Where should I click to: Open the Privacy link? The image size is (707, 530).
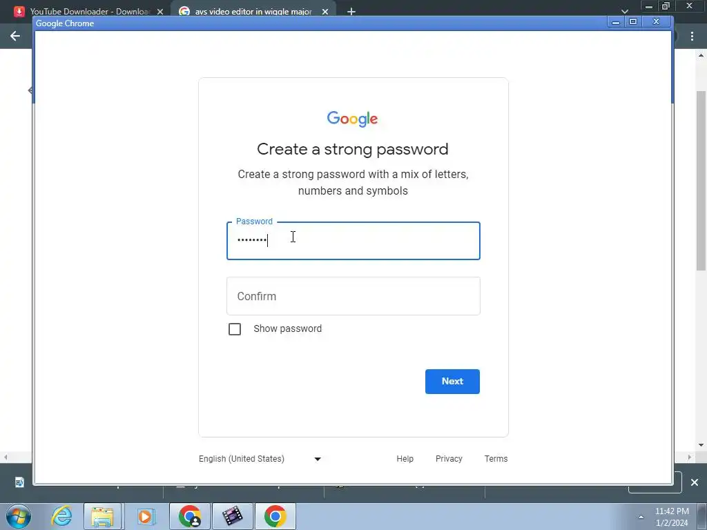[x=449, y=459]
